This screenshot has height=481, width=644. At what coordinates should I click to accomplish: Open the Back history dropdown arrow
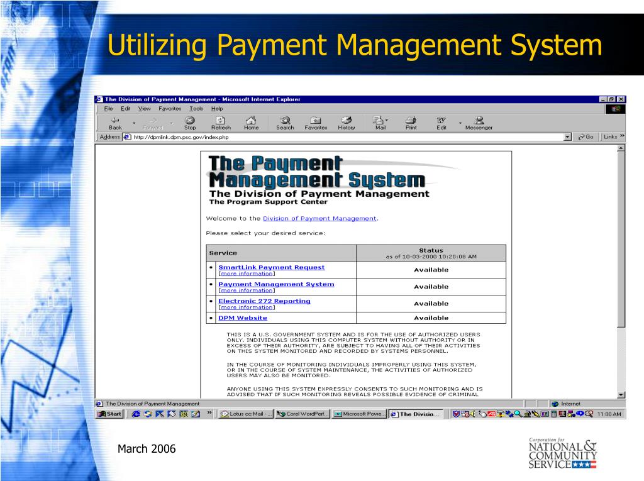click(x=134, y=123)
